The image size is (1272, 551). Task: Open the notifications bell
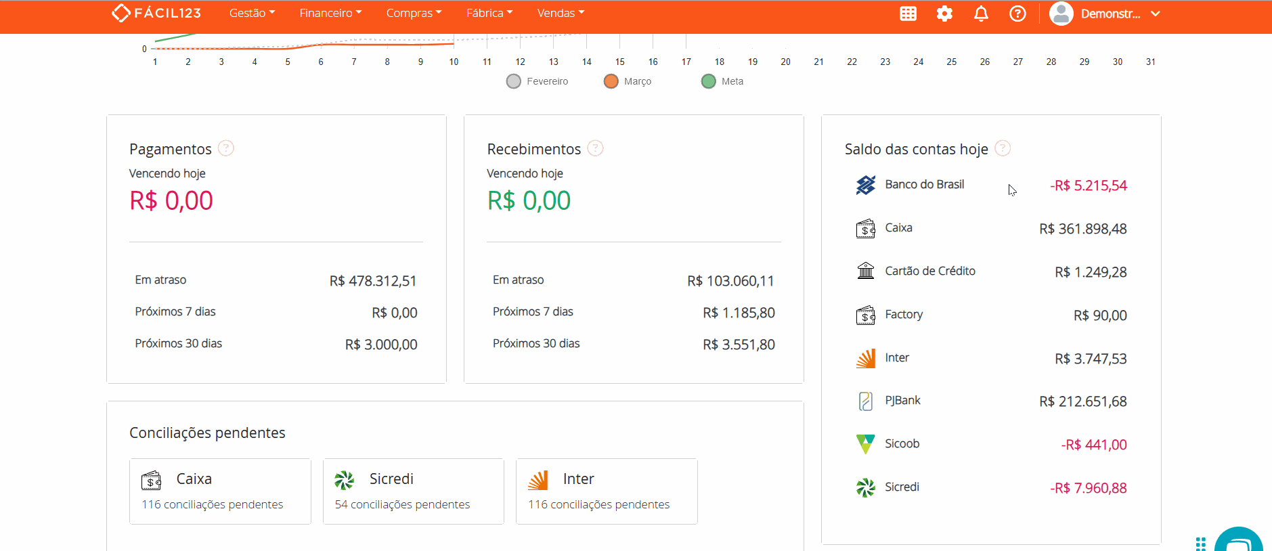981,14
